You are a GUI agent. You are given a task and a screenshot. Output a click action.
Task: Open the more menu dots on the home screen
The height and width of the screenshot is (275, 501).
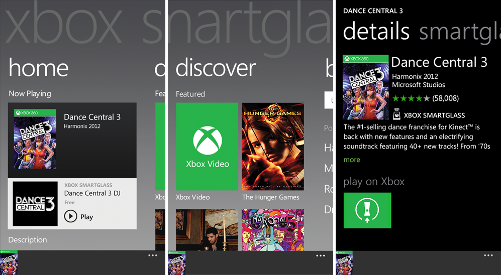tap(153, 255)
